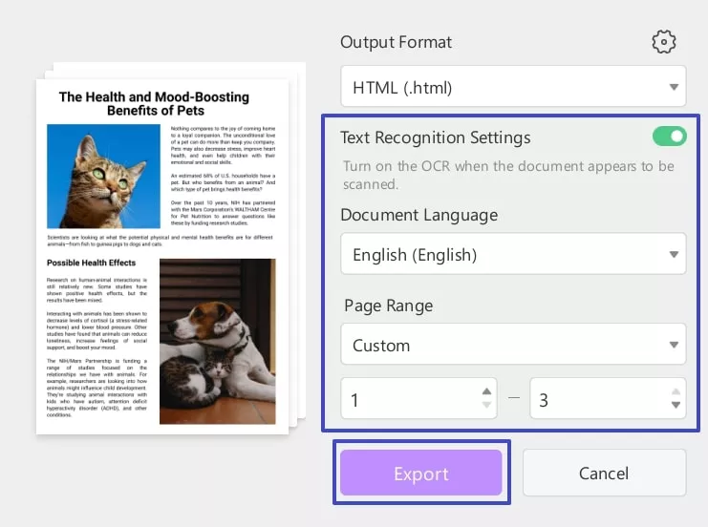Click the dog and cat photo in preview
The image size is (708, 527).
(218, 342)
